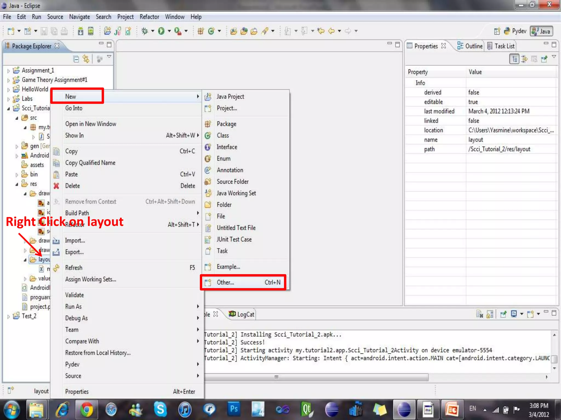Open the Window menu
561x420 pixels.
click(x=174, y=17)
